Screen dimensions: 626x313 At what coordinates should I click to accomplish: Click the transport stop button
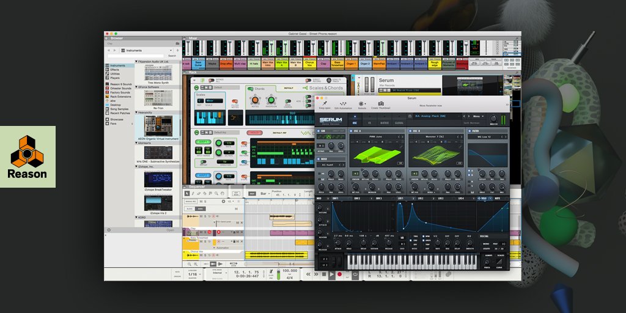[324, 274]
